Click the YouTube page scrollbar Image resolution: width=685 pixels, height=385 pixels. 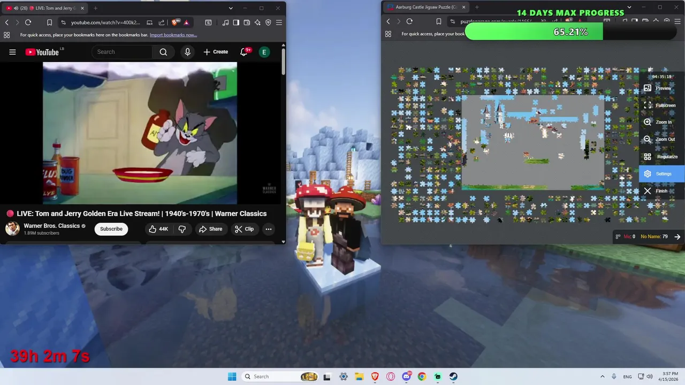pos(283,61)
